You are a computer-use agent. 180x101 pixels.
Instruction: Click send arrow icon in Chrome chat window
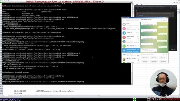[175, 49]
